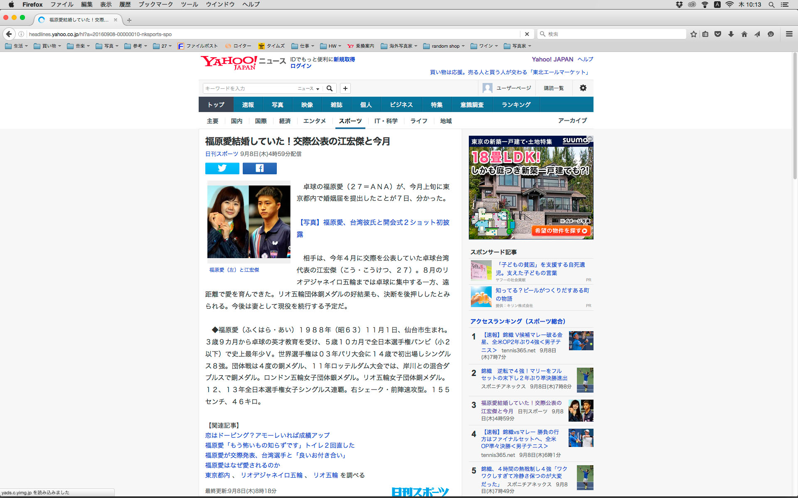This screenshot has height=498, width=798.
Task: Share article via Facebook button
Action: pos(259,168)
